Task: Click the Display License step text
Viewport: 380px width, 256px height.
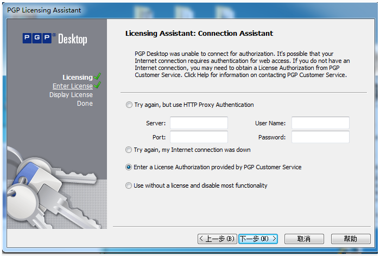Action: click(x=71, y=95)
